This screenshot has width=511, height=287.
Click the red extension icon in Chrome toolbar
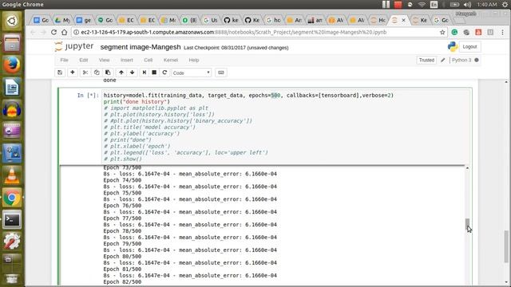click(478, 32)
